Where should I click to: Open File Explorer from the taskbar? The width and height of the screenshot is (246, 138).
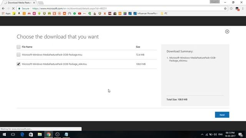tap(40, 135)
